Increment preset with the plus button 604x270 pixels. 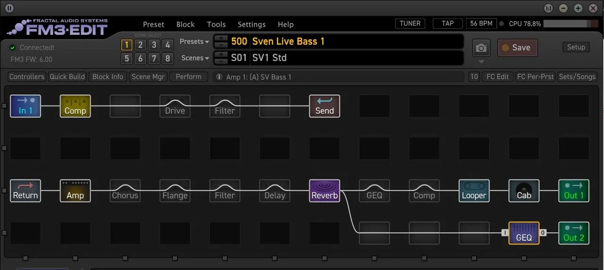coord(221,38)
